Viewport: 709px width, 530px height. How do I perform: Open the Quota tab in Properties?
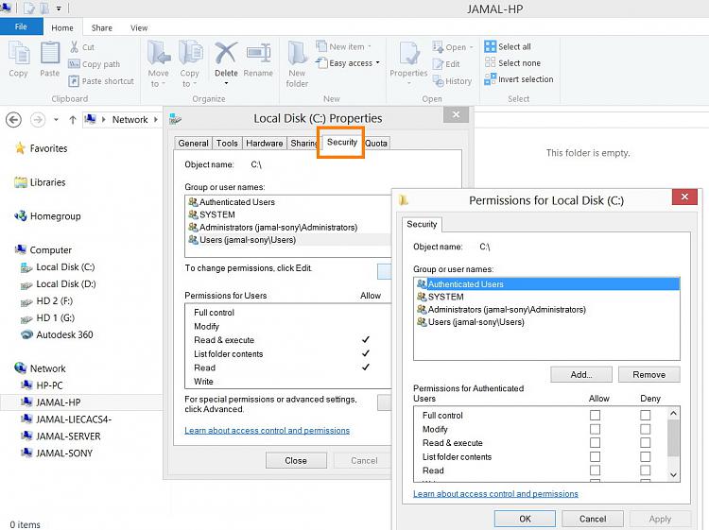[376, 143]
